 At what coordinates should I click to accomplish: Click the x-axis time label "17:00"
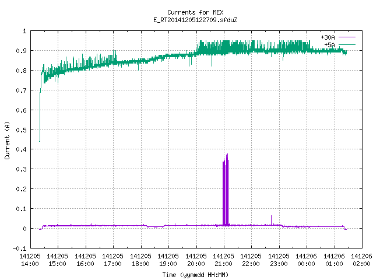coord(112,264)
